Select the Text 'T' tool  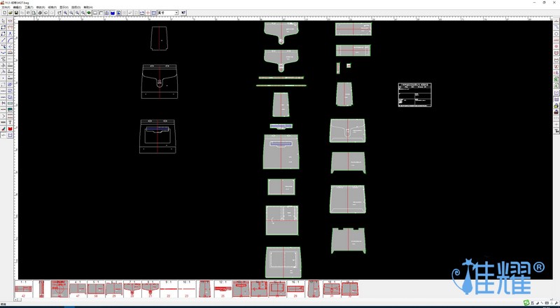pyautogui.click(x=10, y=122)
